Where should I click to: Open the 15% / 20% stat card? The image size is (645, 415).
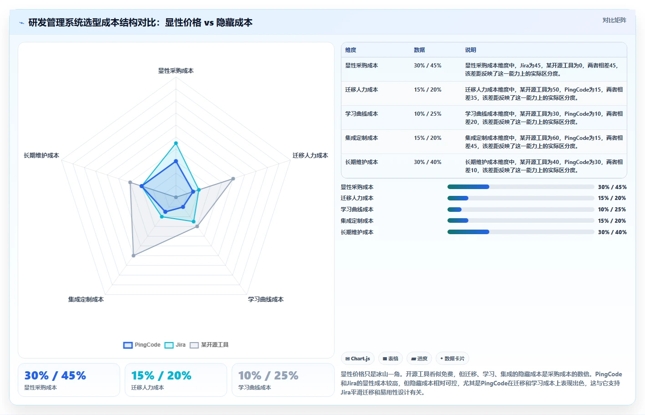[176, 380]
